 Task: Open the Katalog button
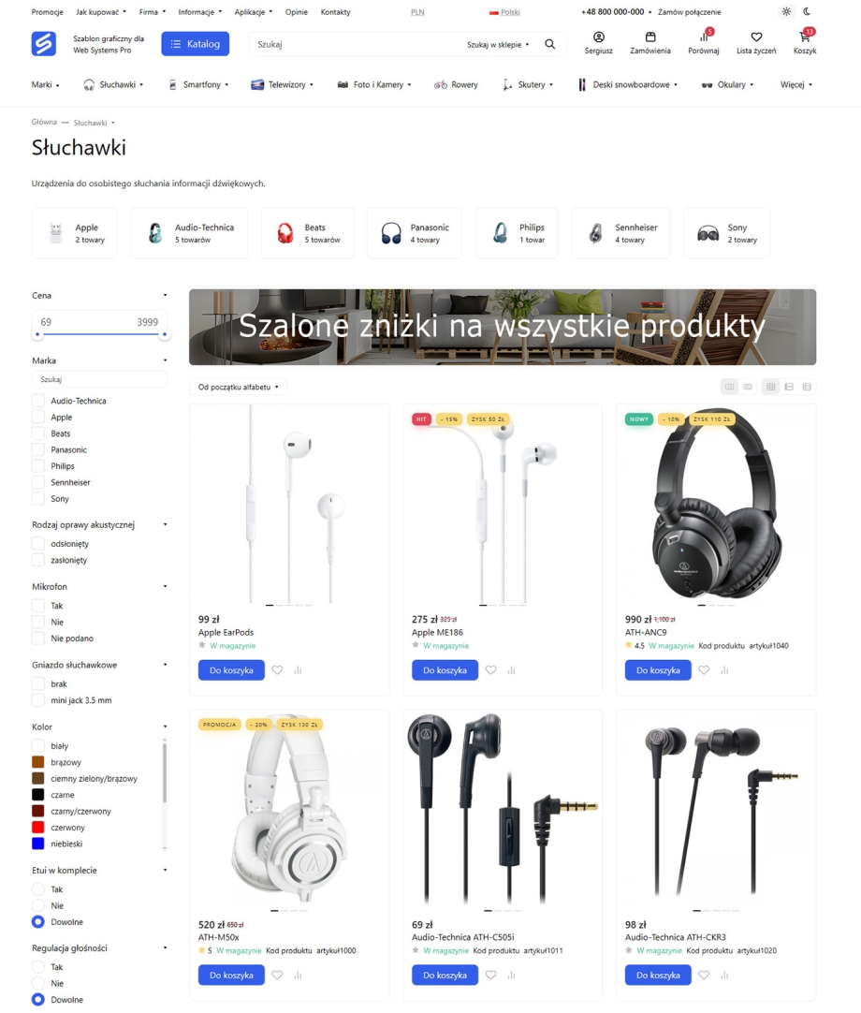click(195, 44)
